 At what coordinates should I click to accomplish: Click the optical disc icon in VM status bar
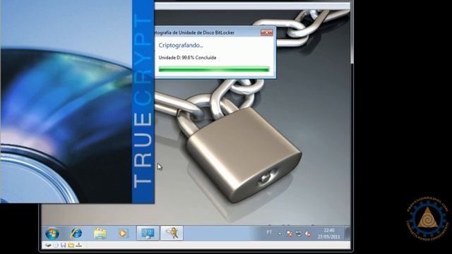[x=56, y=245]
